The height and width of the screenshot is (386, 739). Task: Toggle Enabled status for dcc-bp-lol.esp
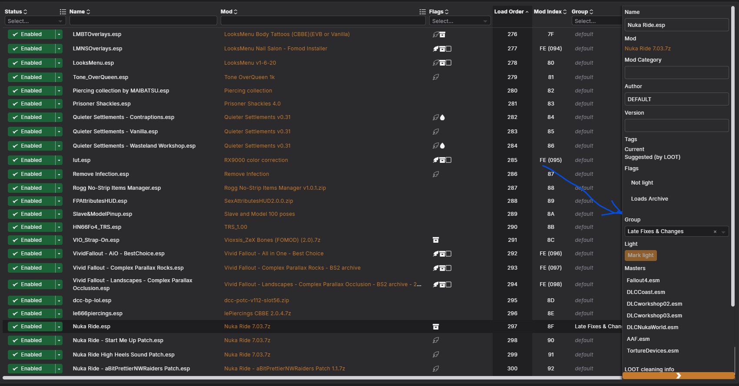pyautogui.click(x=31, y=300)
